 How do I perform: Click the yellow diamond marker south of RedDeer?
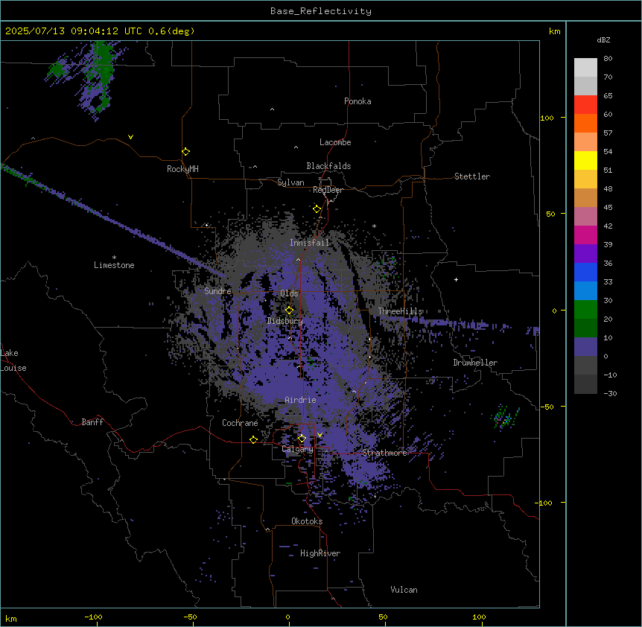pyautogui.click(x=317, y=209)
